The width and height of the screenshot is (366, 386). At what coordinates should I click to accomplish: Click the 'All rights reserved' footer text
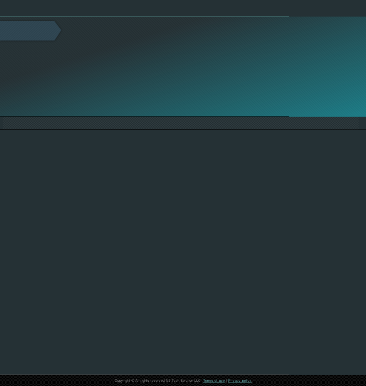point(150,381)
